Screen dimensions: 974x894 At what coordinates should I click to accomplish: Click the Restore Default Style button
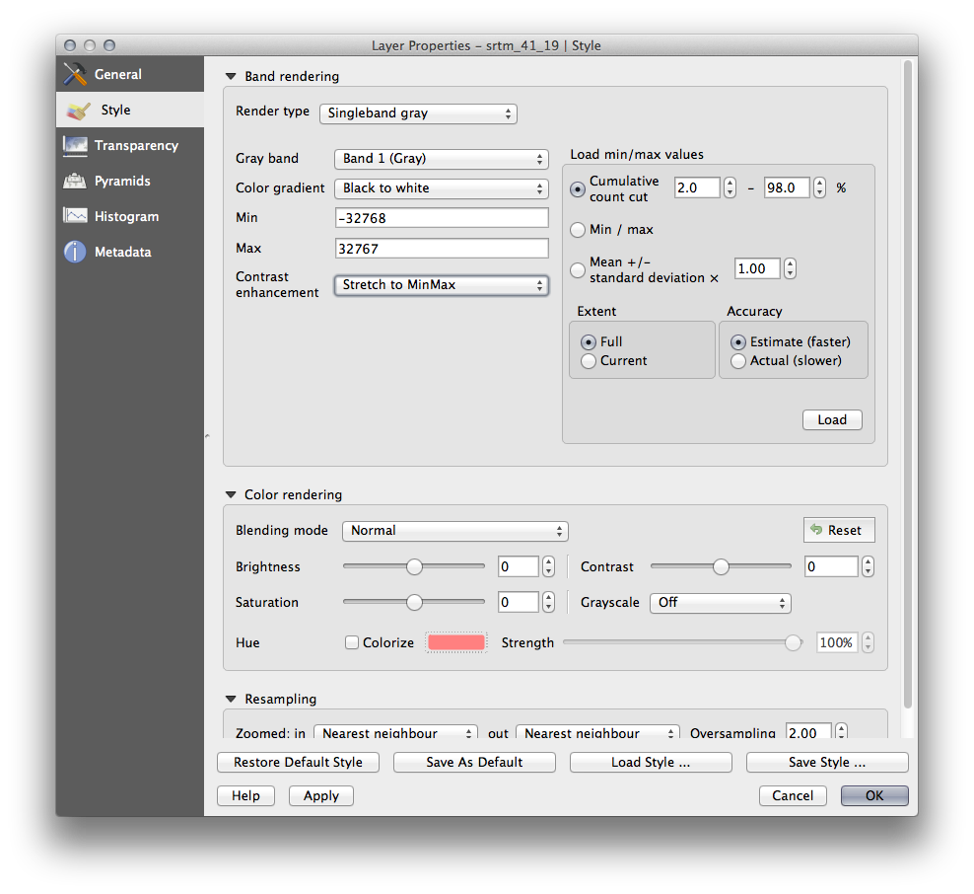click(298, 762)
